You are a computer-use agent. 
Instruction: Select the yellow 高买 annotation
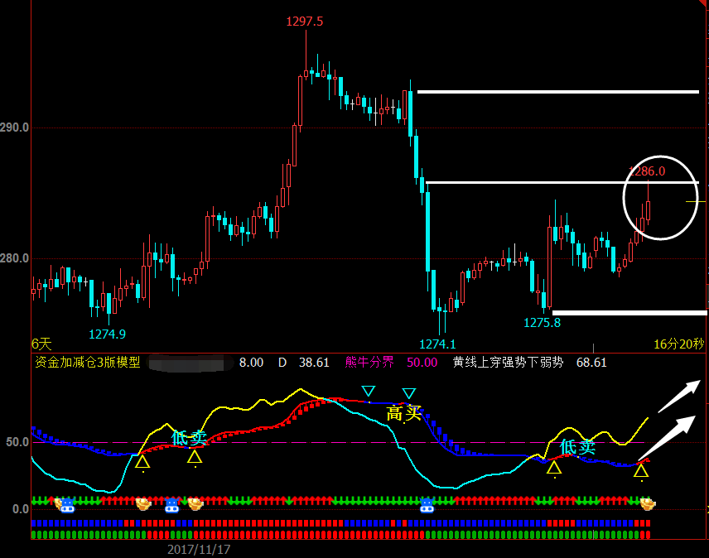point(404,413)
